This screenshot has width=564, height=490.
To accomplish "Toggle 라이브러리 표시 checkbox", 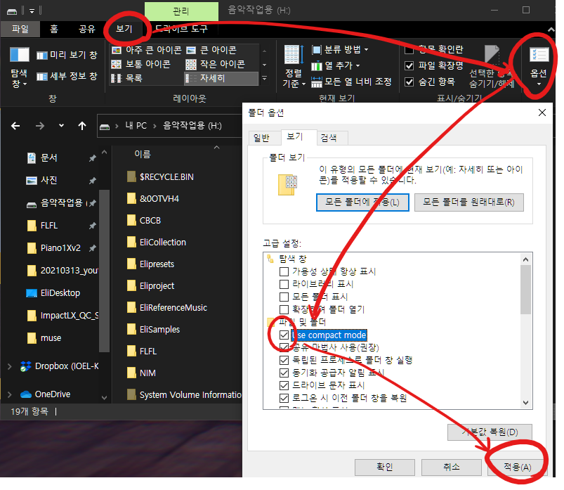I will [284, 284].
